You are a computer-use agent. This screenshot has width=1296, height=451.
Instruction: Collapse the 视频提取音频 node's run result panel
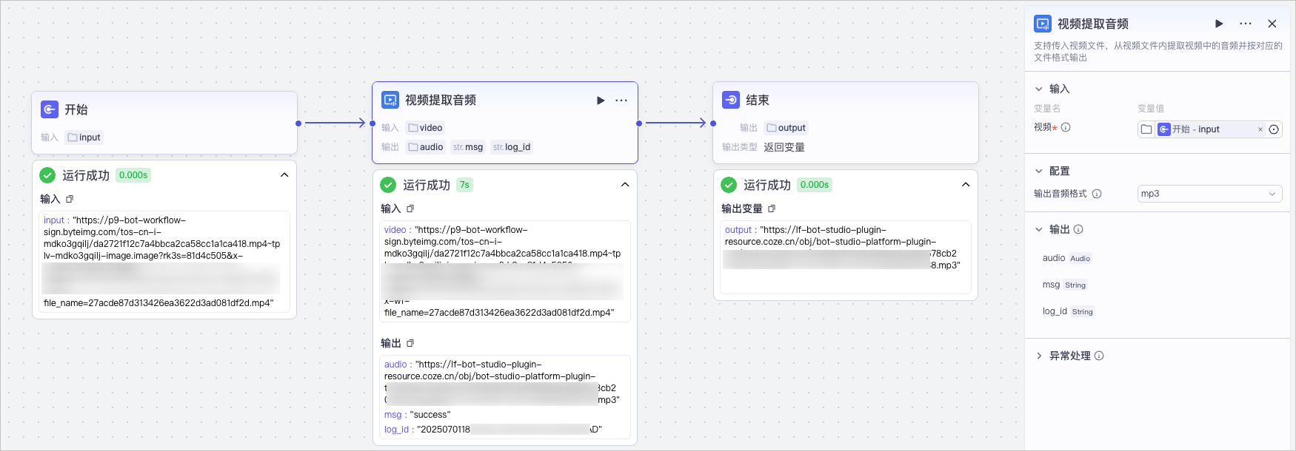point(625,185)
